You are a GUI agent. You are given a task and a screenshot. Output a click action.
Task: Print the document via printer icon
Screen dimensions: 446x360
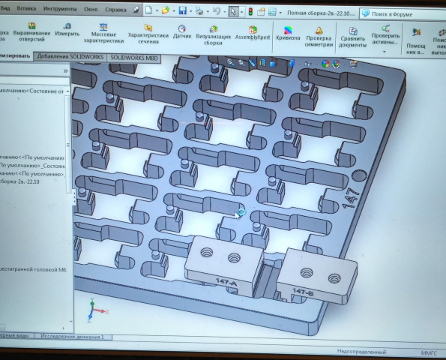(x=199, y=11)
